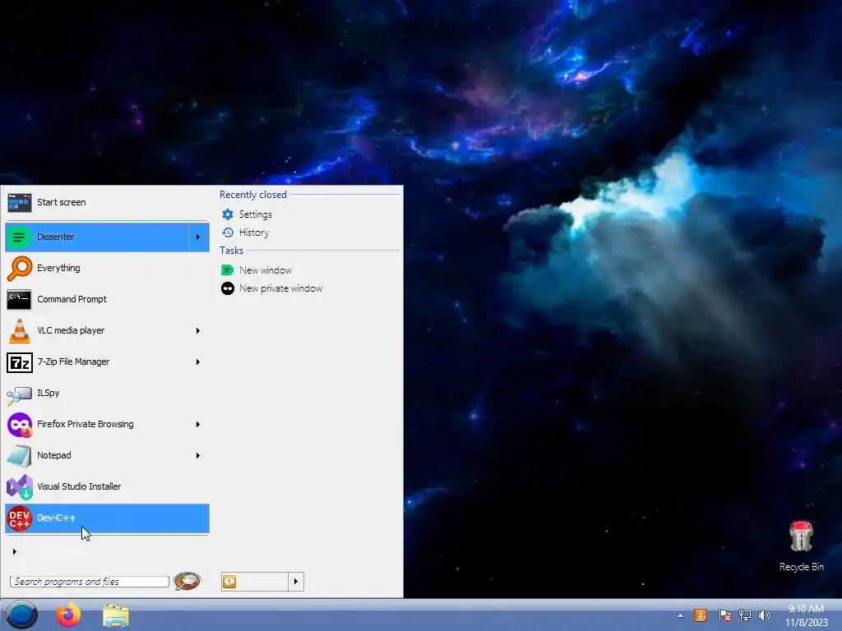Click the Start orb on the taskbar
Viewport: 842px width, 631px height.
pos(21,615)
